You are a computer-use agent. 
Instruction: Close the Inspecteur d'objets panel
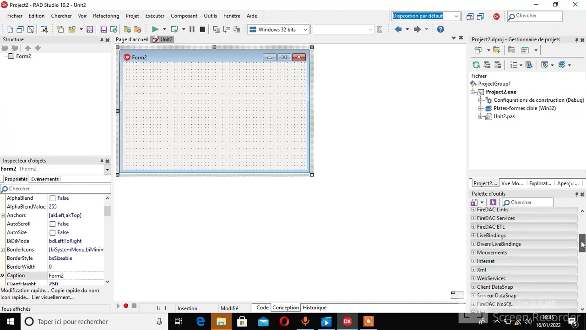[x=108, y=161]
